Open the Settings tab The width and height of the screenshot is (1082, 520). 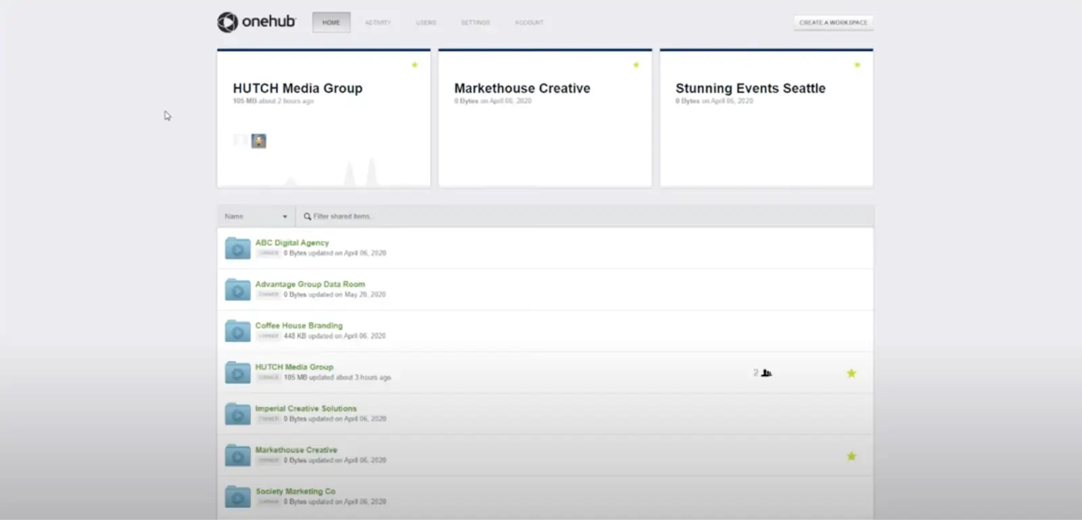click(475, 22)
